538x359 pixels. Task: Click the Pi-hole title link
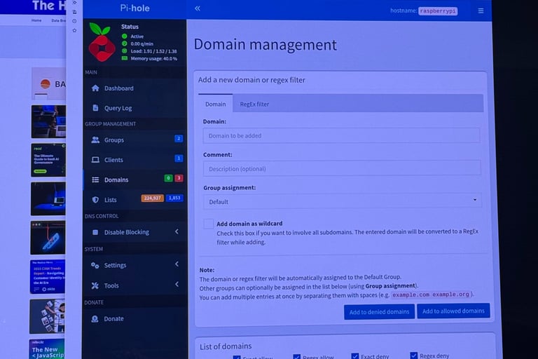(134, 8)
